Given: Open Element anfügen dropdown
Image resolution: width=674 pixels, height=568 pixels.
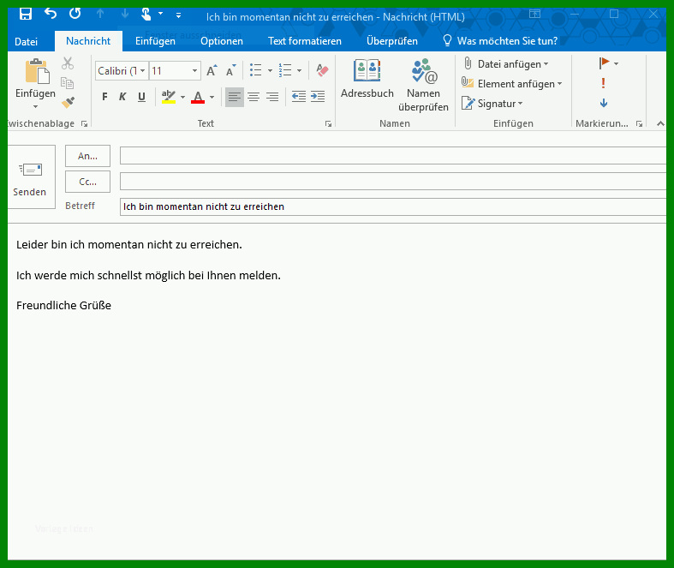Looking at the screenshot, I should click(x=511, y=83).
